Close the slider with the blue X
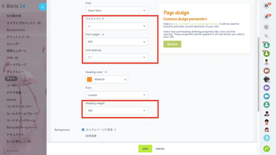Image resolution: width=276 pixels, height=155 pixels. click(42, 7)
